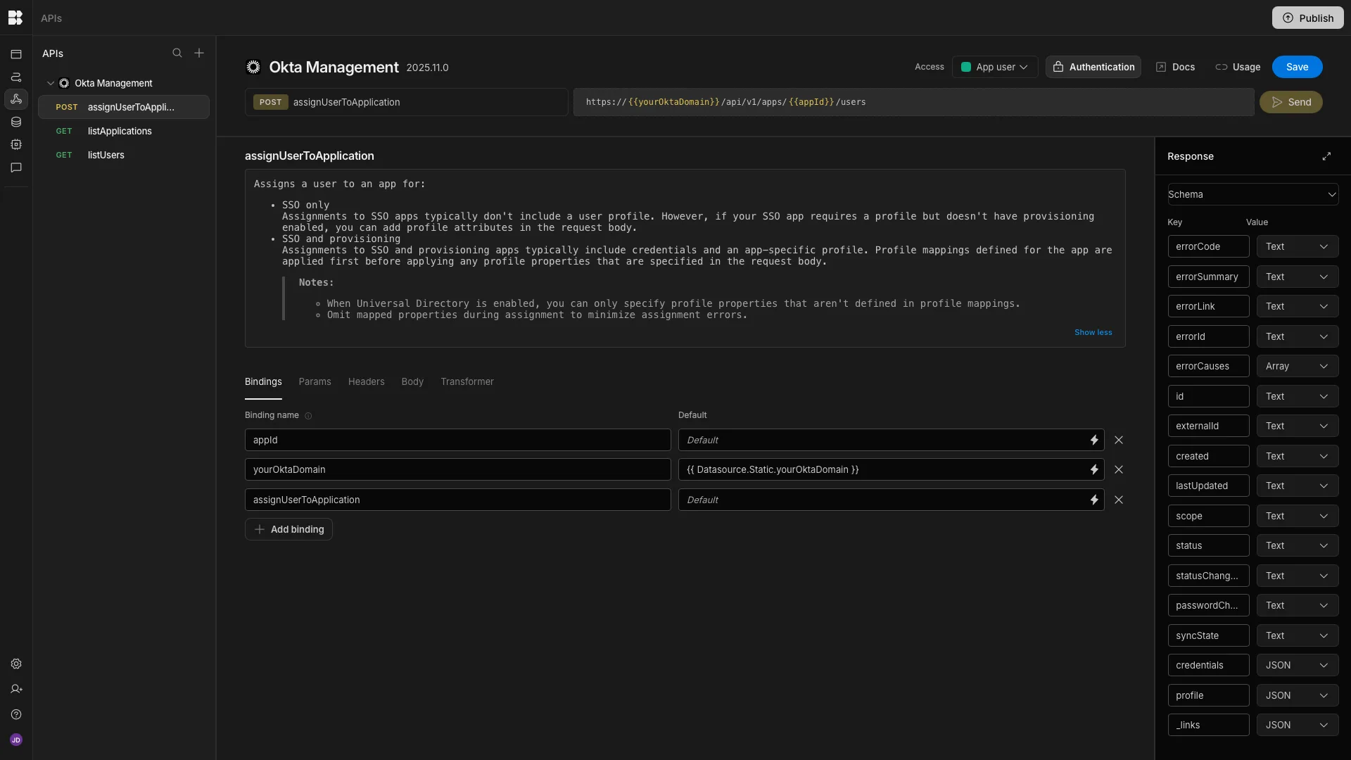The width and height of the screenshot is (1351, 760).
Task: Switch to the Transformer tab
Action: pos(467,381)
